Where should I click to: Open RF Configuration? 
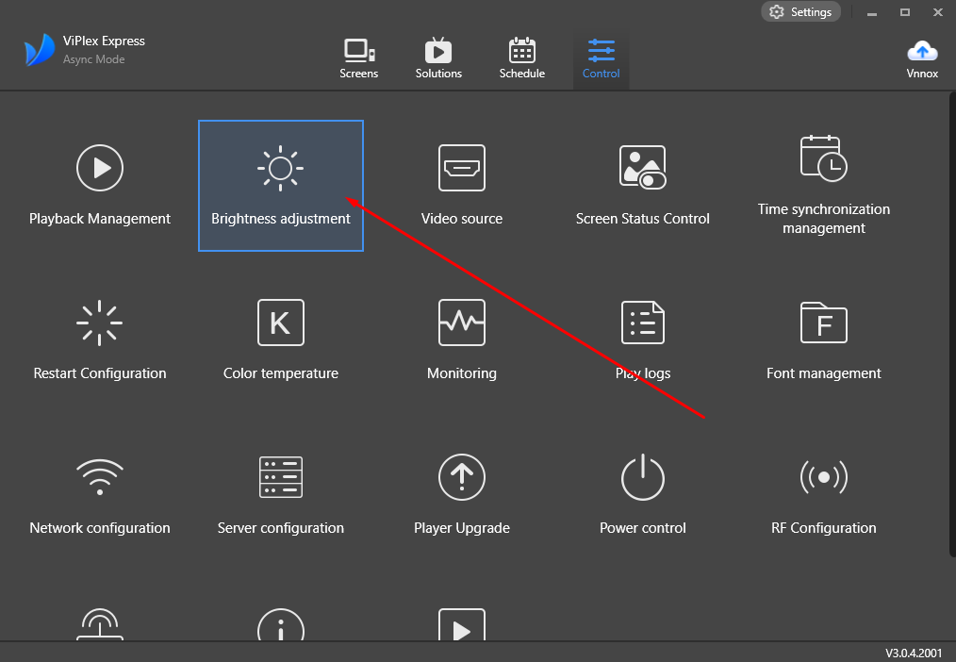pos(824,496)
